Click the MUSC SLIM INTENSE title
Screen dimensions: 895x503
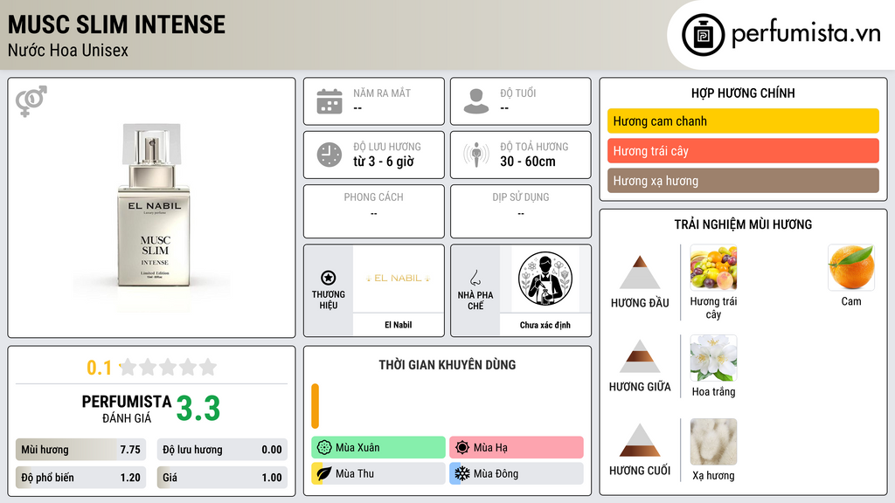(116, 24)
